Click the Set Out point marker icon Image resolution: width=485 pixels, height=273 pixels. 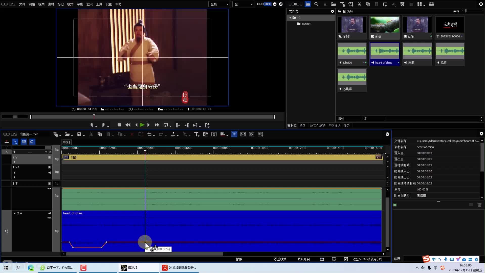(103, 125)
